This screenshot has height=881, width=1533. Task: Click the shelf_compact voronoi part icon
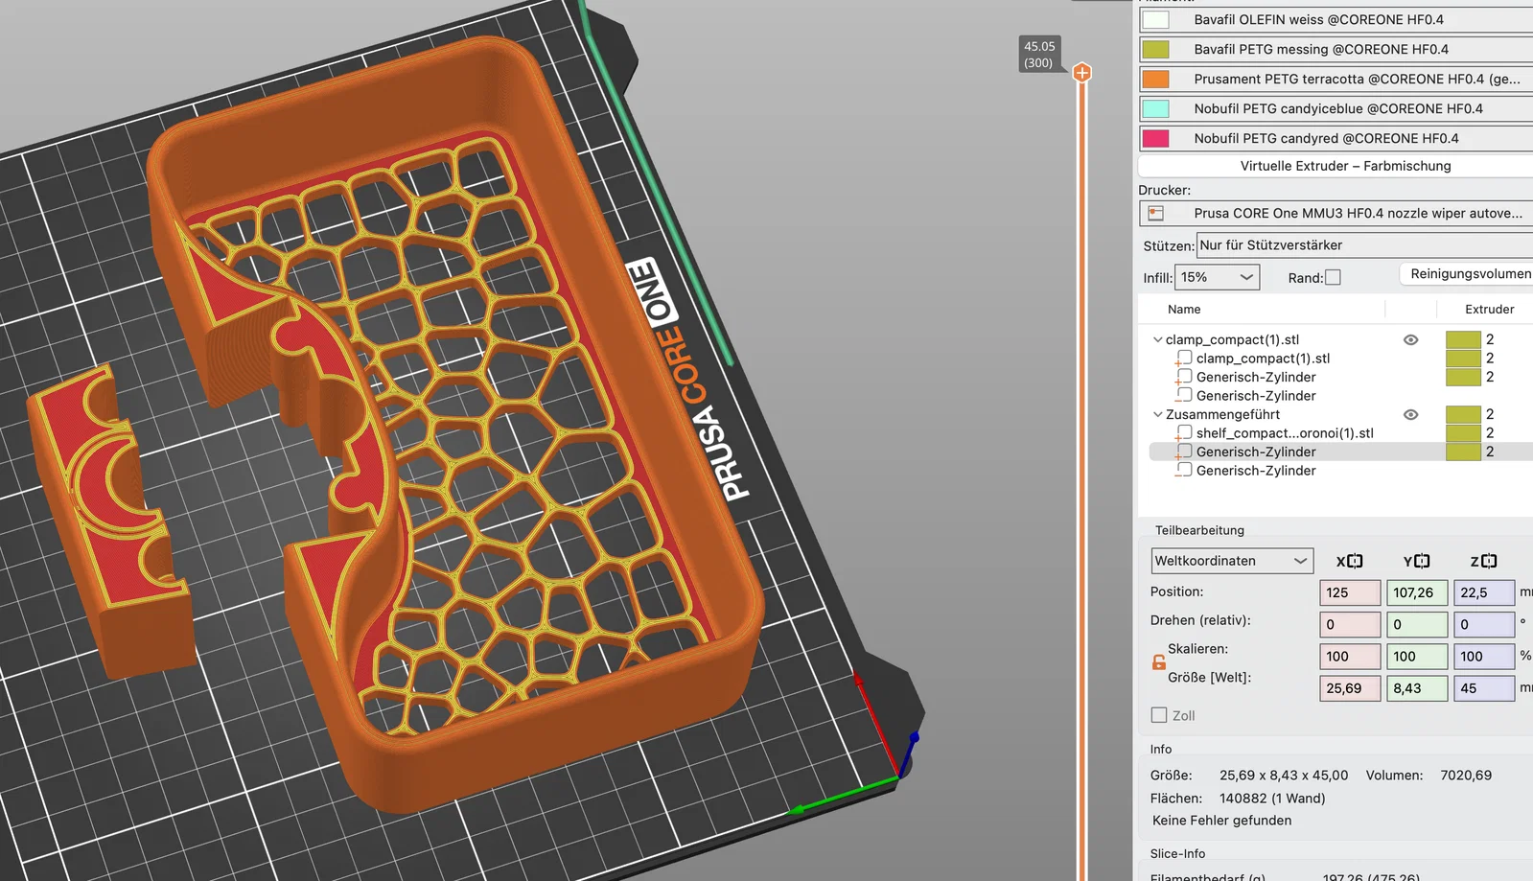1184,433
